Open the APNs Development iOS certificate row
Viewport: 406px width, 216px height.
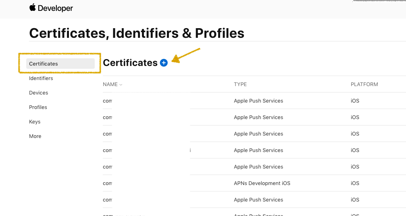tap(254, 183)
